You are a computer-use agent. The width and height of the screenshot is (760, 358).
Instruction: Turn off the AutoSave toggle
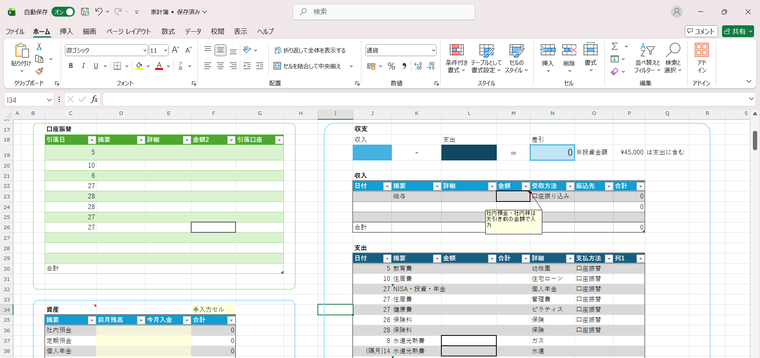pyautogui.click(x=63, y=12)
